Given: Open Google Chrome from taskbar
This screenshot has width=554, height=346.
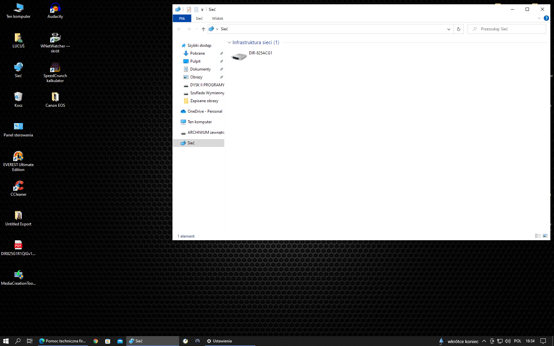Looking at the screenshot, I should point(96,341).
